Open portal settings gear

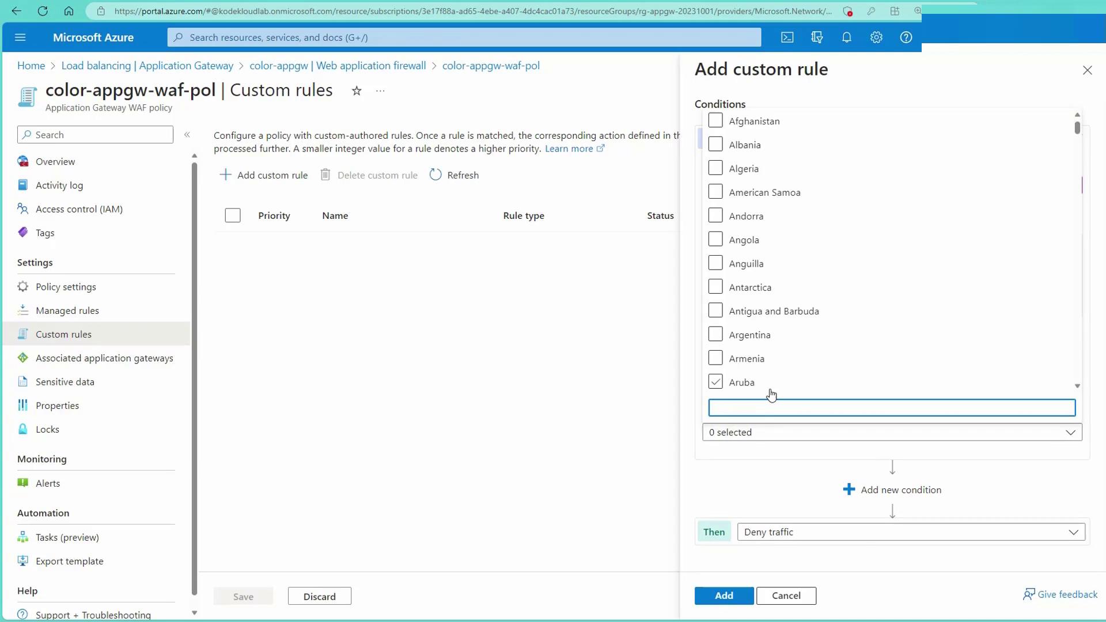[x=876, y=37]
